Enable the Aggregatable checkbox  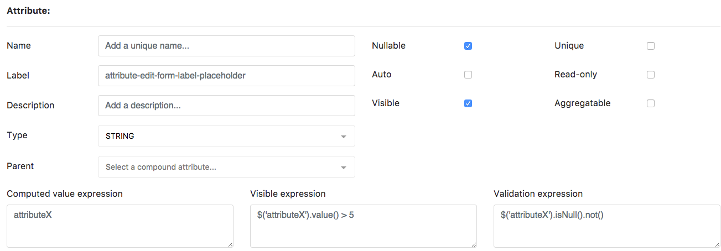(x=651, y=103)
